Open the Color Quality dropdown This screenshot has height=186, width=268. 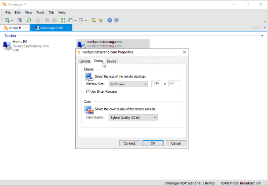(x=133, y=117)
